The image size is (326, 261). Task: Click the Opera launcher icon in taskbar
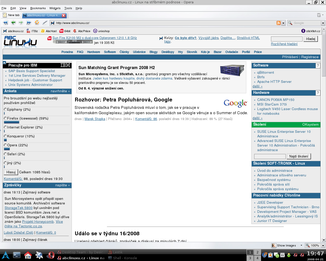tap(50, 255)
